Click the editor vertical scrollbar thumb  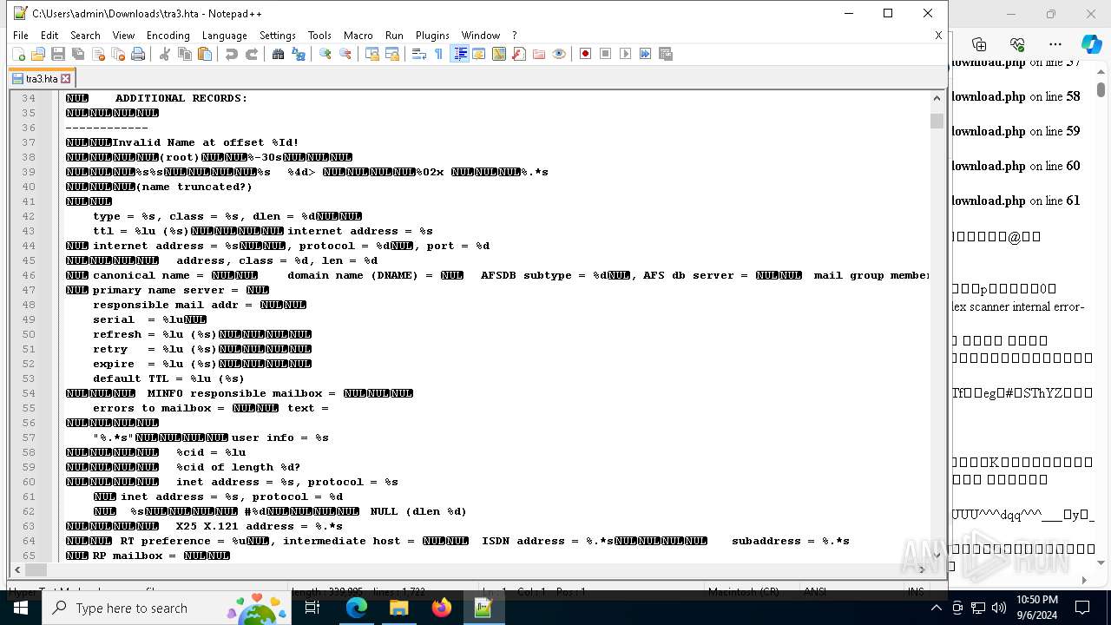coord(937,121)
